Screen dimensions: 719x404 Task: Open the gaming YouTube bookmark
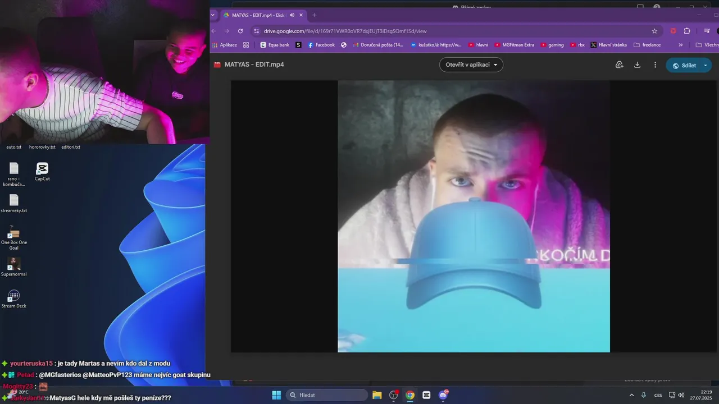tap(552, 45)
